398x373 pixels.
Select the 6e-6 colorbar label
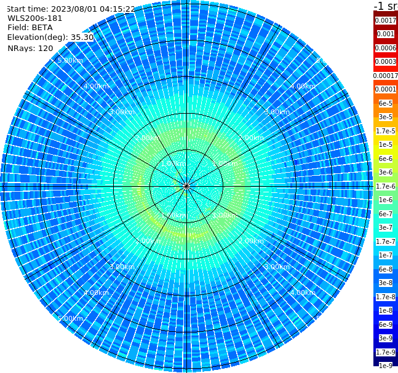386,159
